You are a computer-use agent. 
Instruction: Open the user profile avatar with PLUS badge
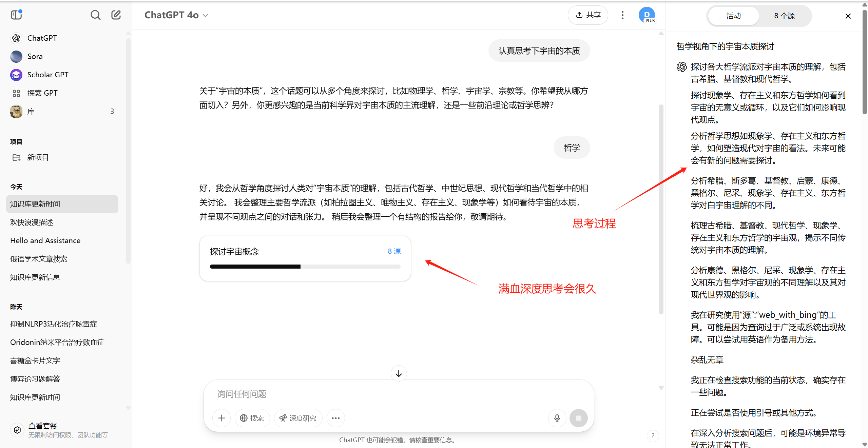click(647, 15)
